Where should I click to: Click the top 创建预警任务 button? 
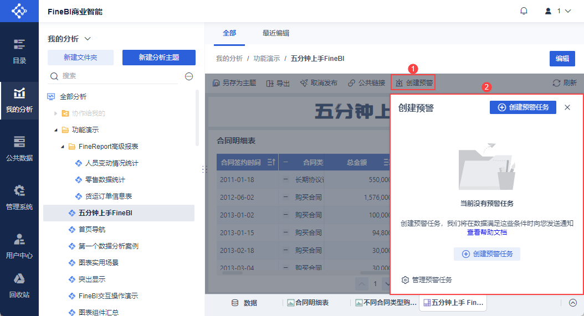[522, 107]
